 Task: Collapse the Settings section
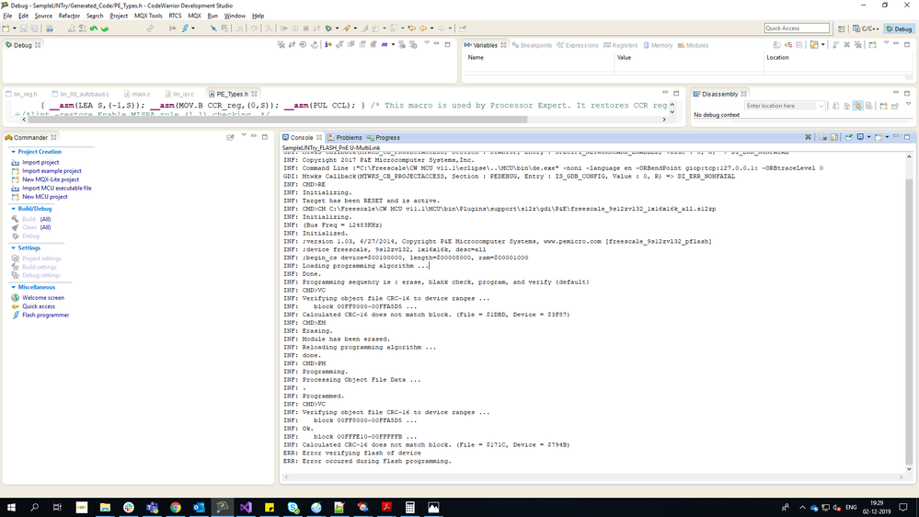[x=13, y=248]
